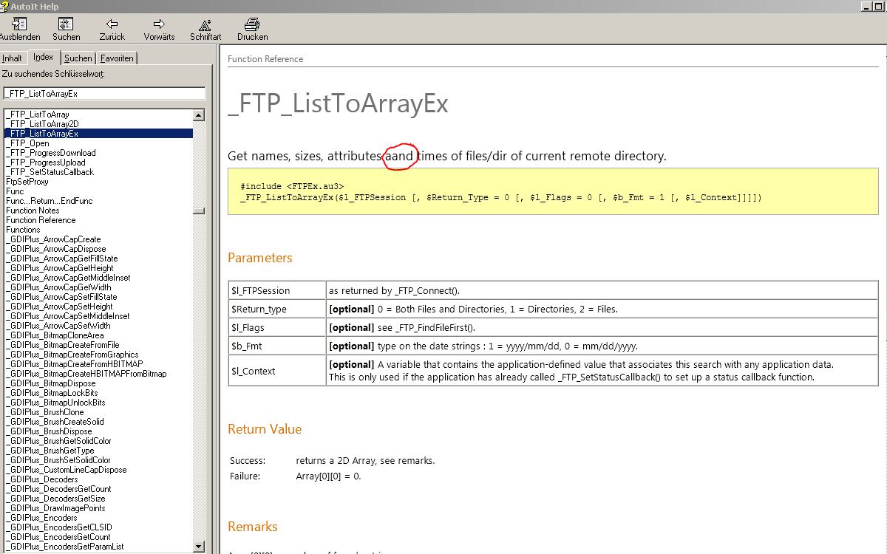The height and width of the screenshot is (554, 887).
Task: Select _GDIPlus_DrawImagePoints entry
Action: click(x=55, y=508)
